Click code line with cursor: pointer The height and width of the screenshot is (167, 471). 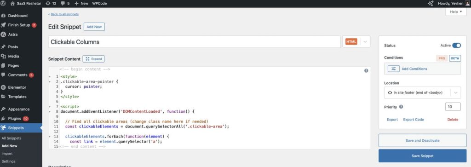pyautogui.click(x=84, y=86)
